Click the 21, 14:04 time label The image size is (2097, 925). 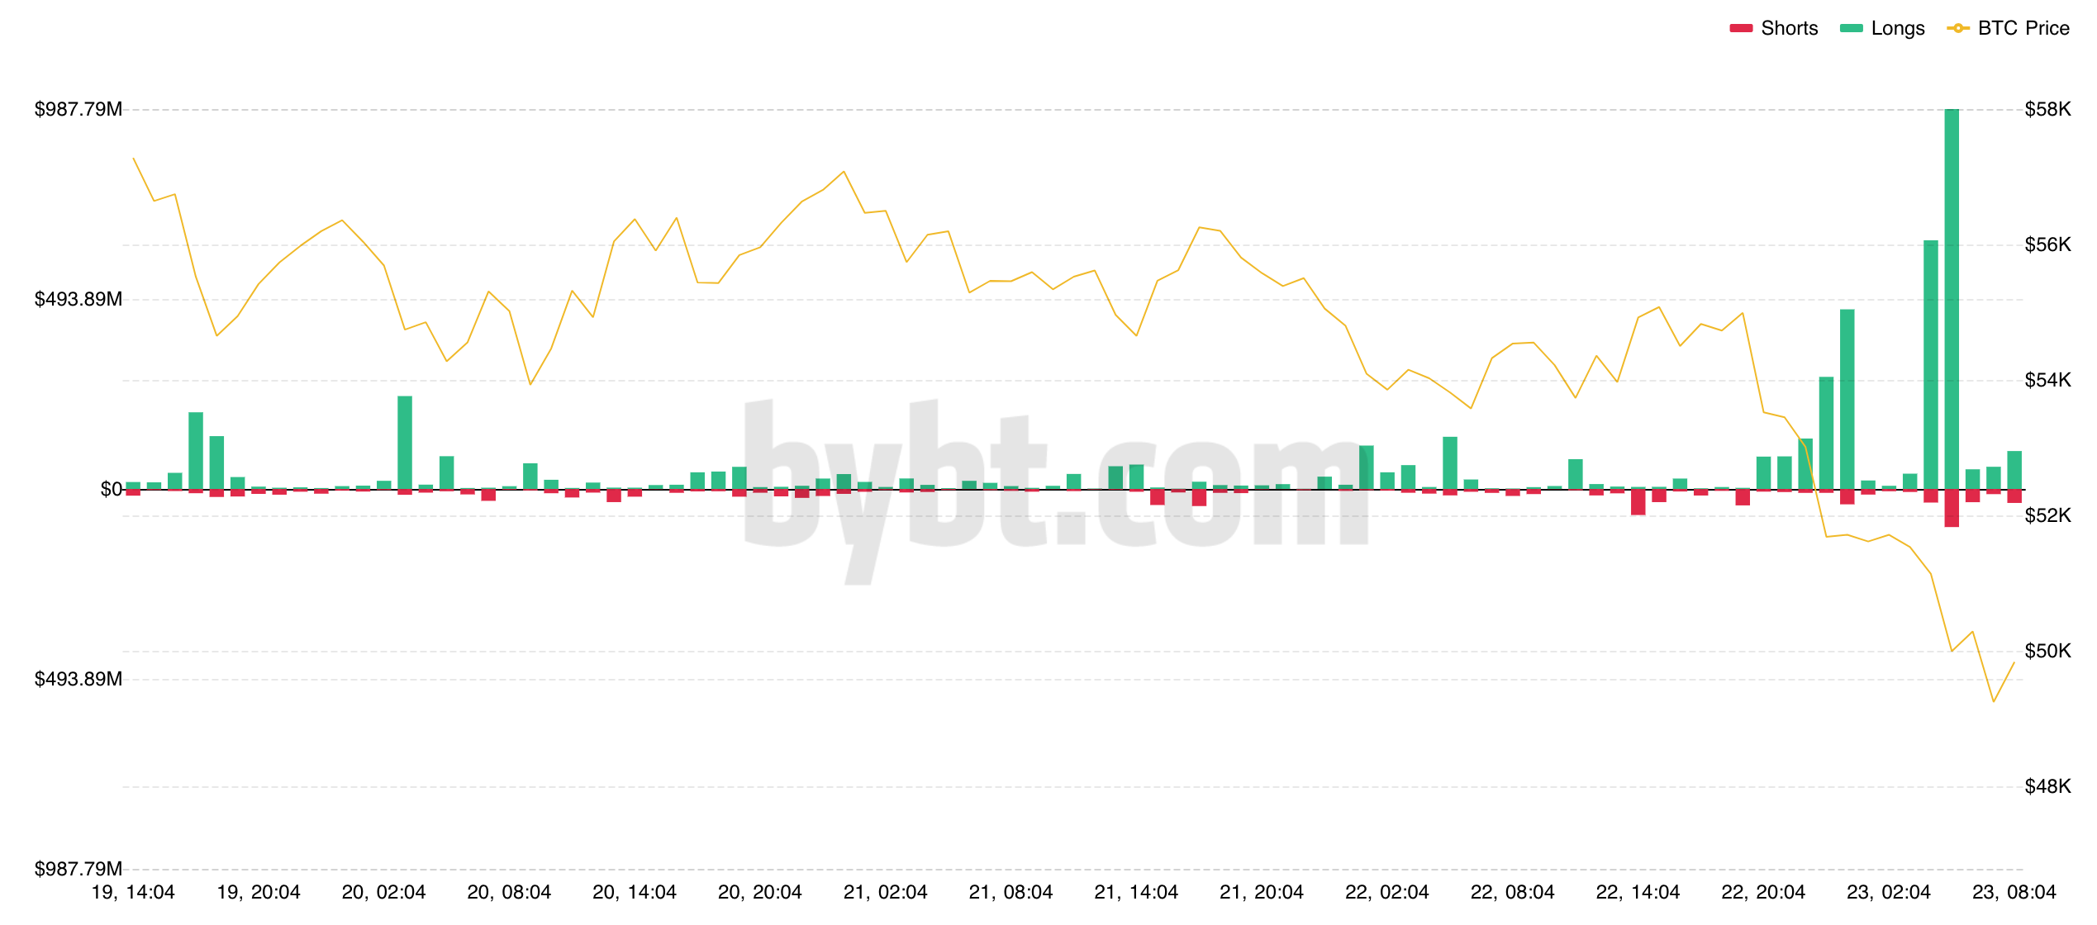click(x=1136, y=893)
